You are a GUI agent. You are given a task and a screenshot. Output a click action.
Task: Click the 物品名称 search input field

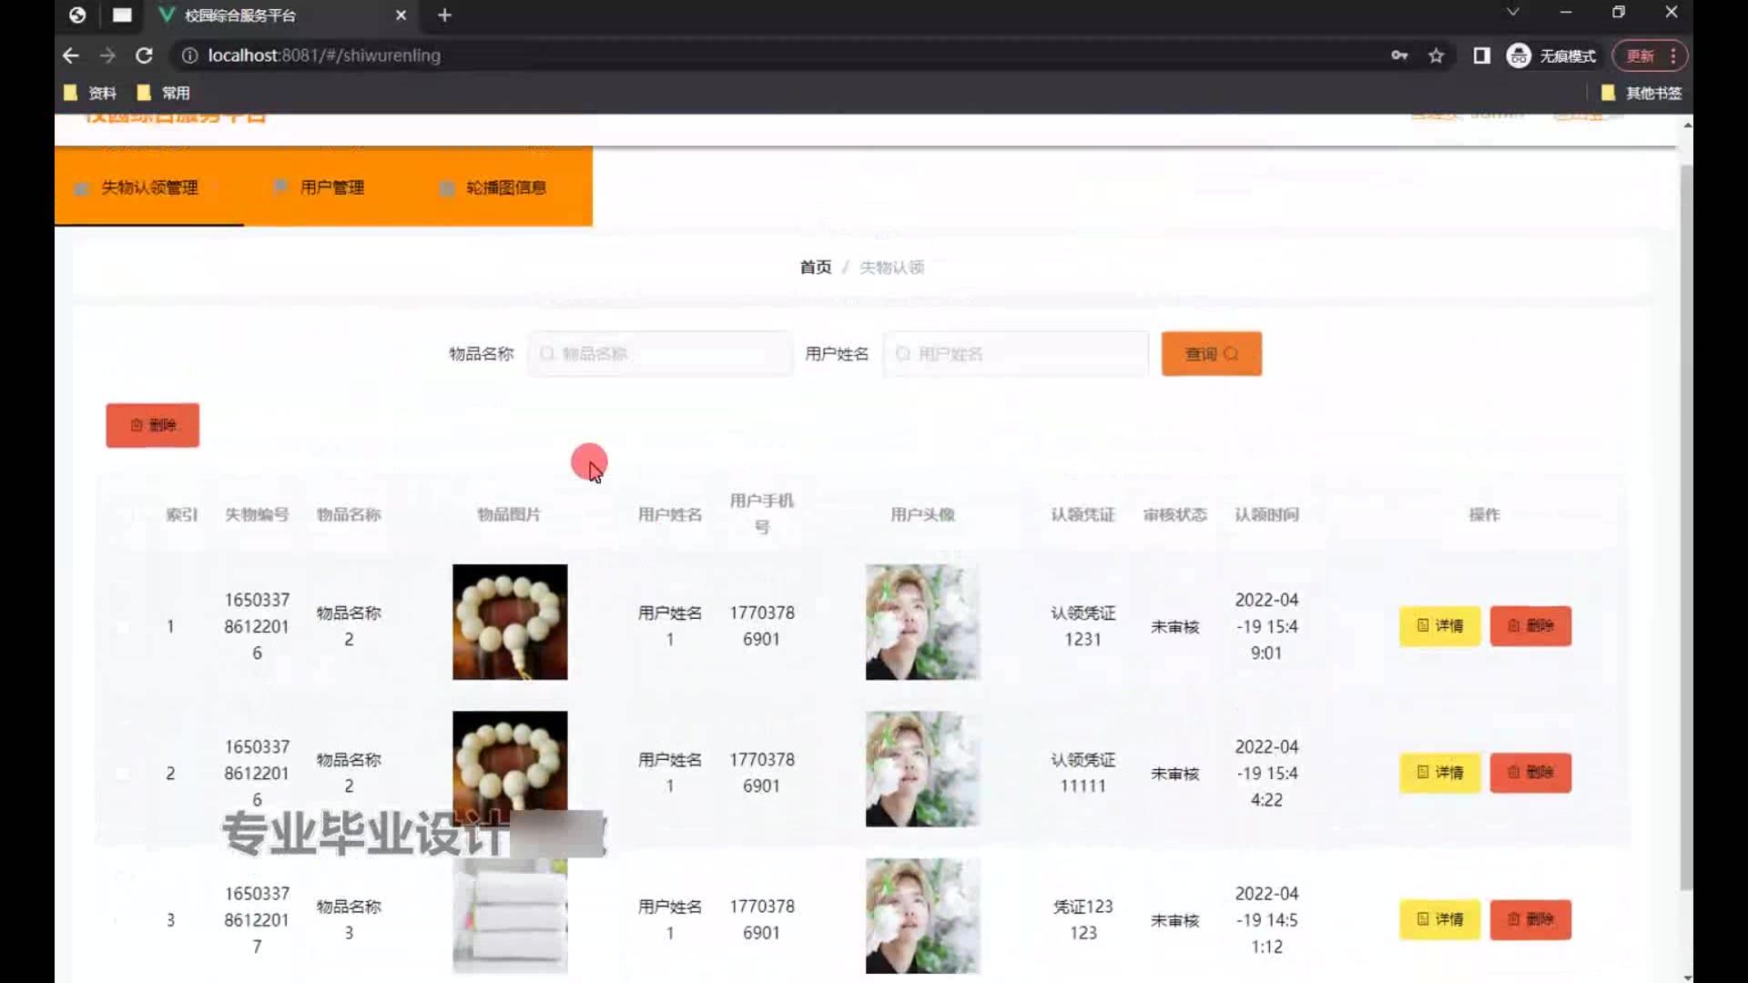pyautogui.click(x=660, y=354)
